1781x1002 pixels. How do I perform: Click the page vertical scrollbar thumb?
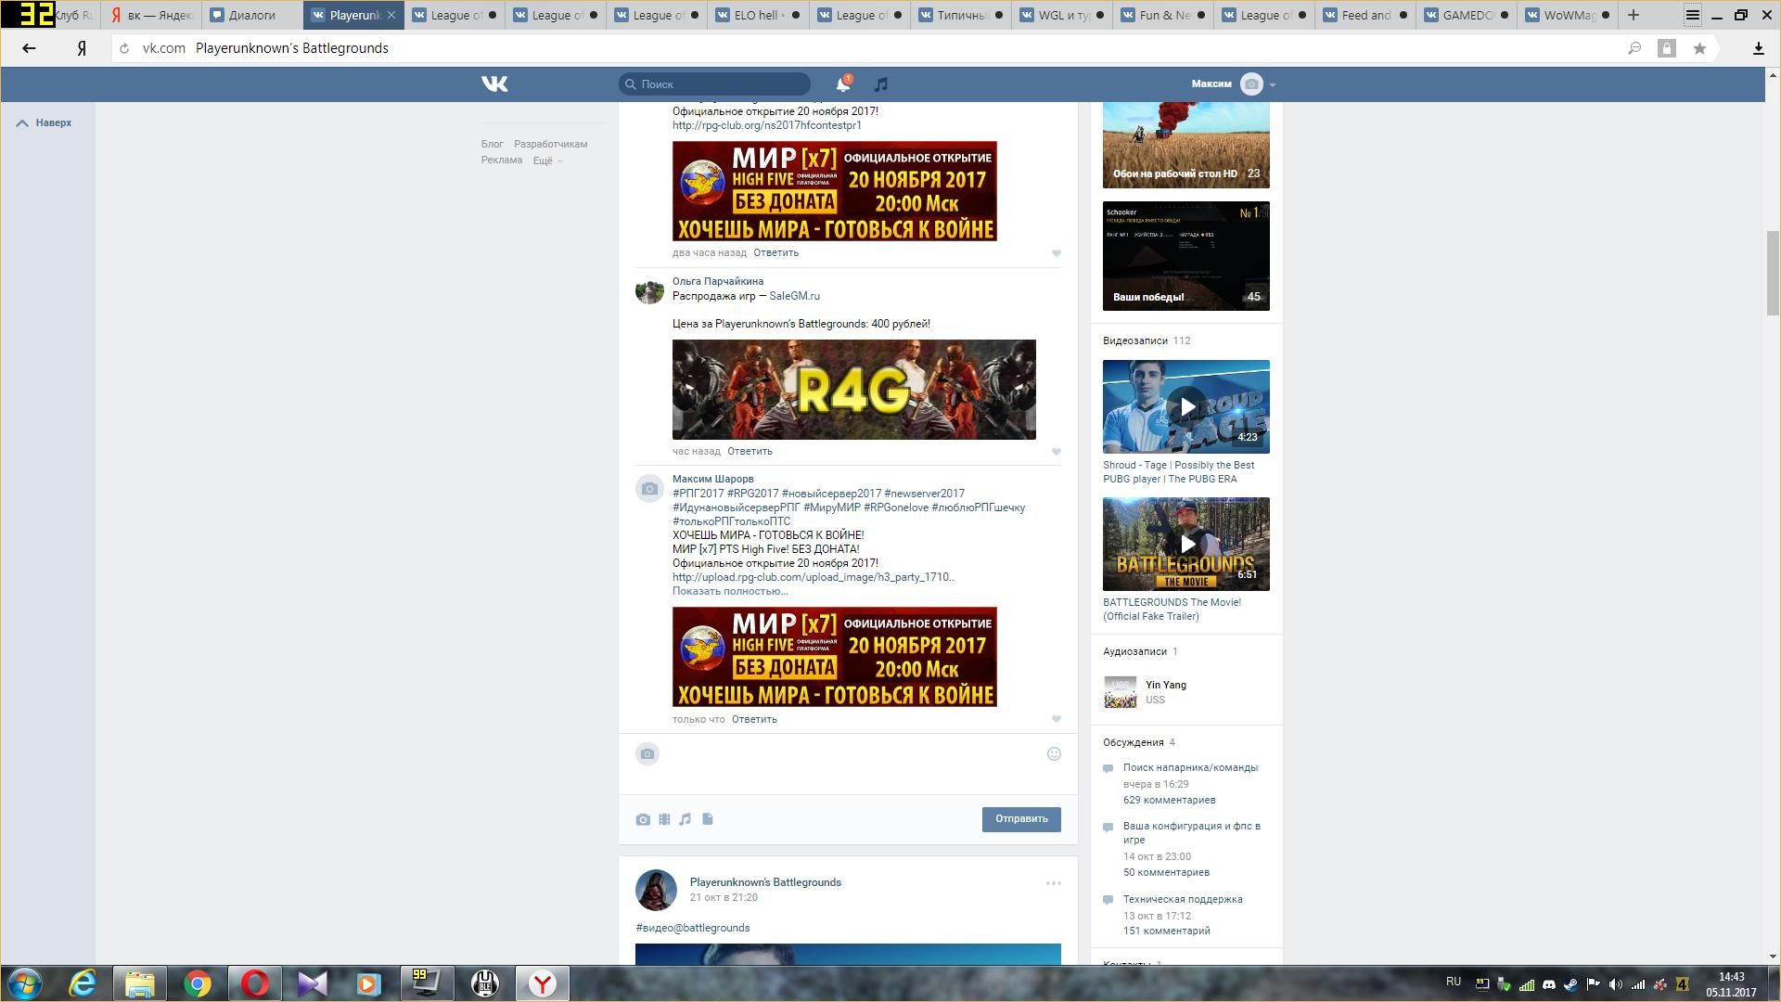1773,274
